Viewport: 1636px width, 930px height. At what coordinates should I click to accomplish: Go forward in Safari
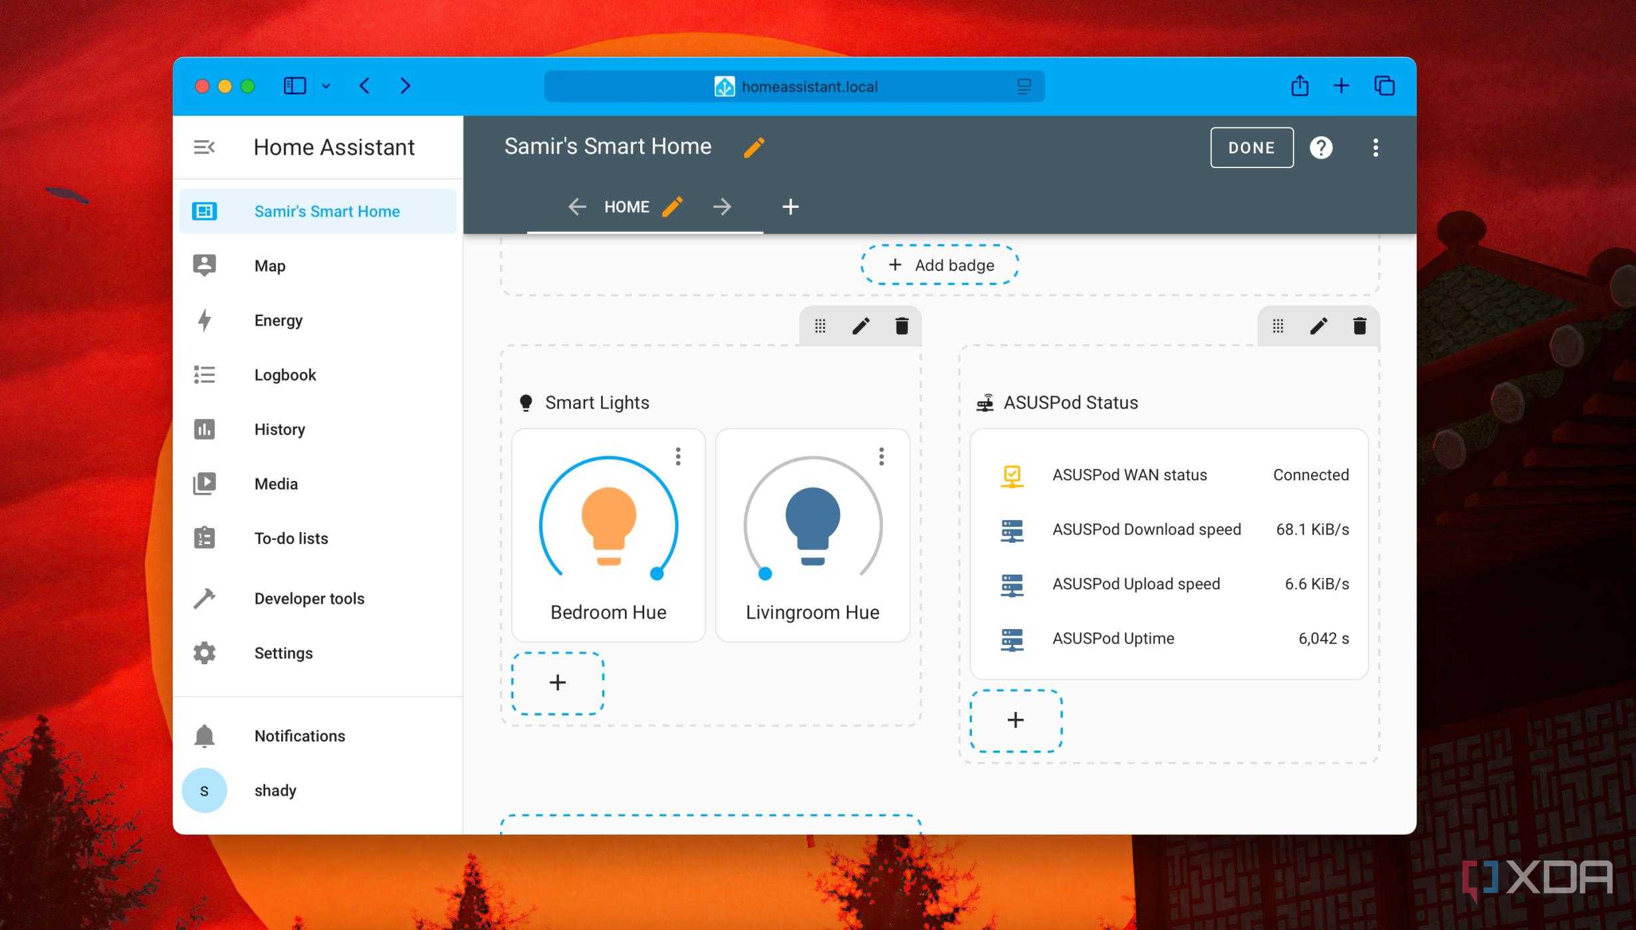pos(406,86)
